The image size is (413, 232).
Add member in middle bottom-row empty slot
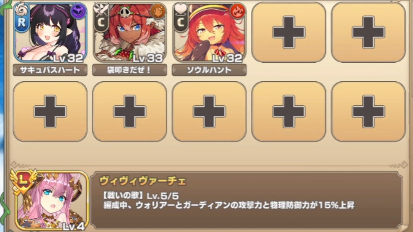209,112
